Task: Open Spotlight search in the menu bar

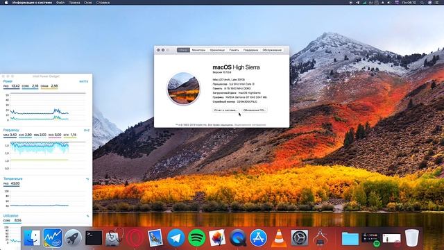Action: 422,3
